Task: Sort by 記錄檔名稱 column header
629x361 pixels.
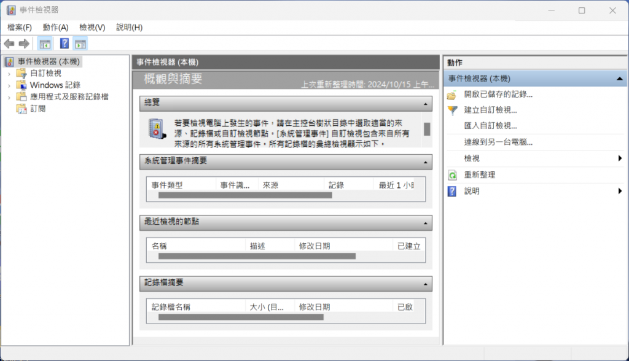Action: [x=196, y=307]
